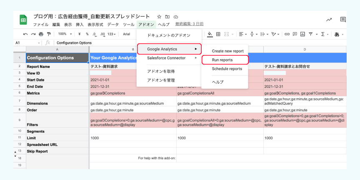Open vertical align dropdown
Screen dimensions: 360x180
click(254, 34)
